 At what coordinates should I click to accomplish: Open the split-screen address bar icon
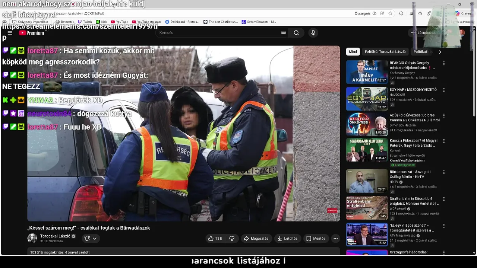pyautogui.click(x=382, y=13)
